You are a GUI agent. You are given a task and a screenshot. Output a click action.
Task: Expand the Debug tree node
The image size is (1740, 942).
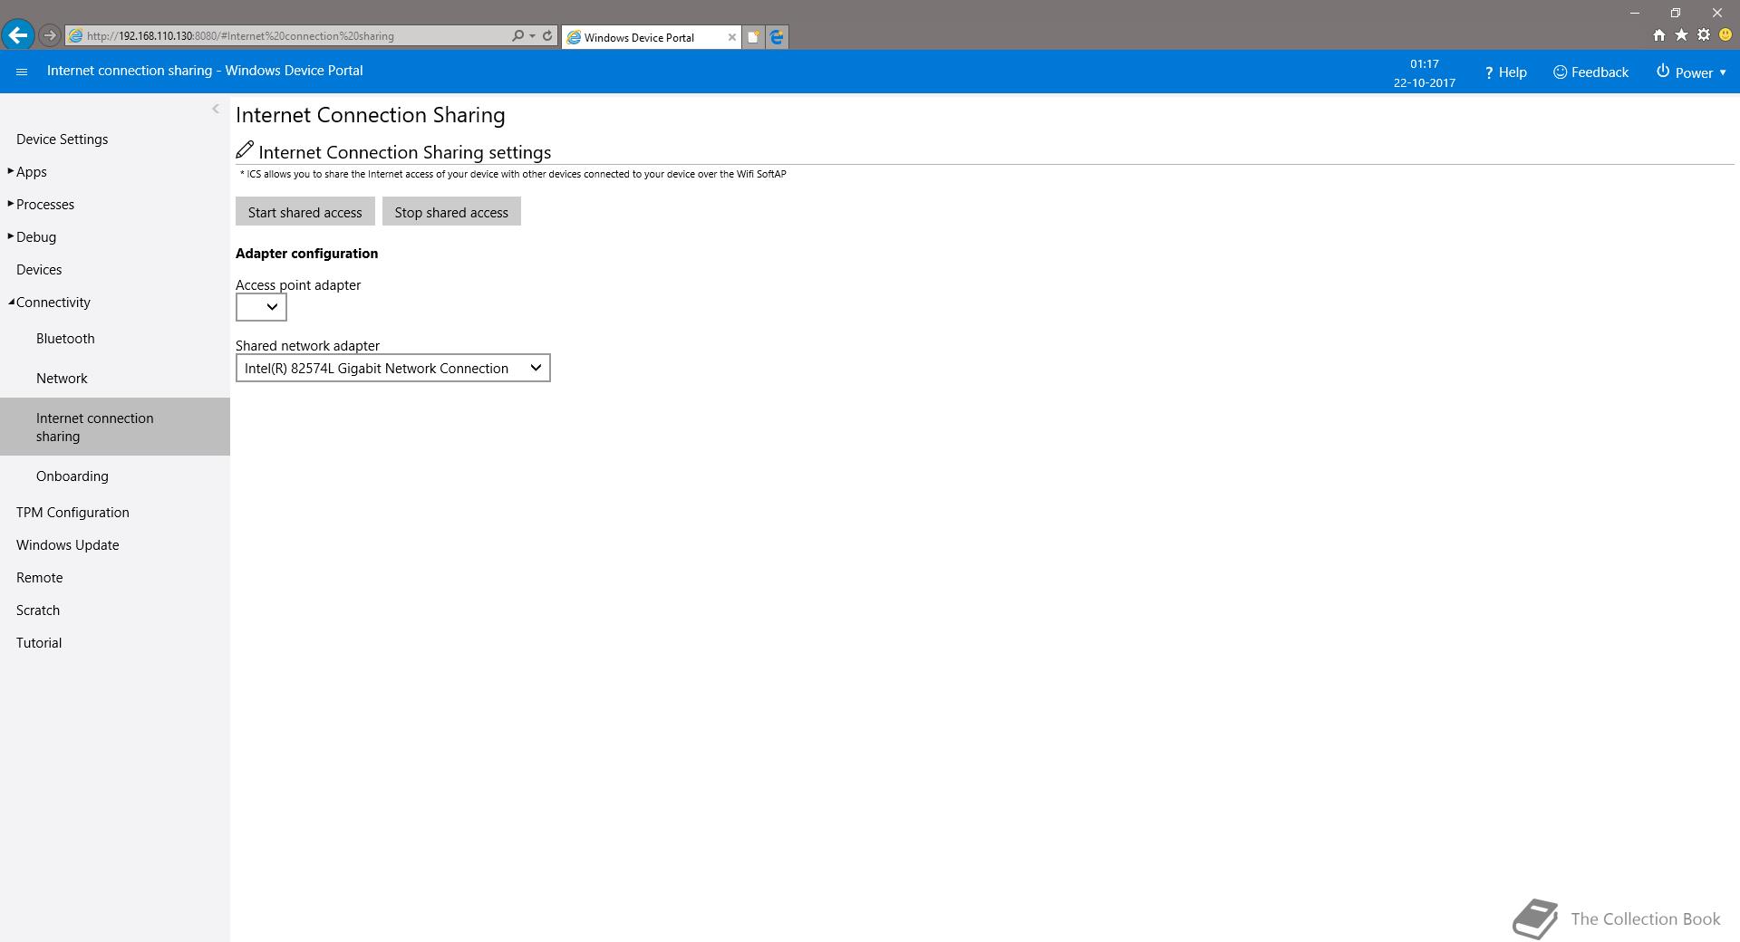tap(11, 236)
